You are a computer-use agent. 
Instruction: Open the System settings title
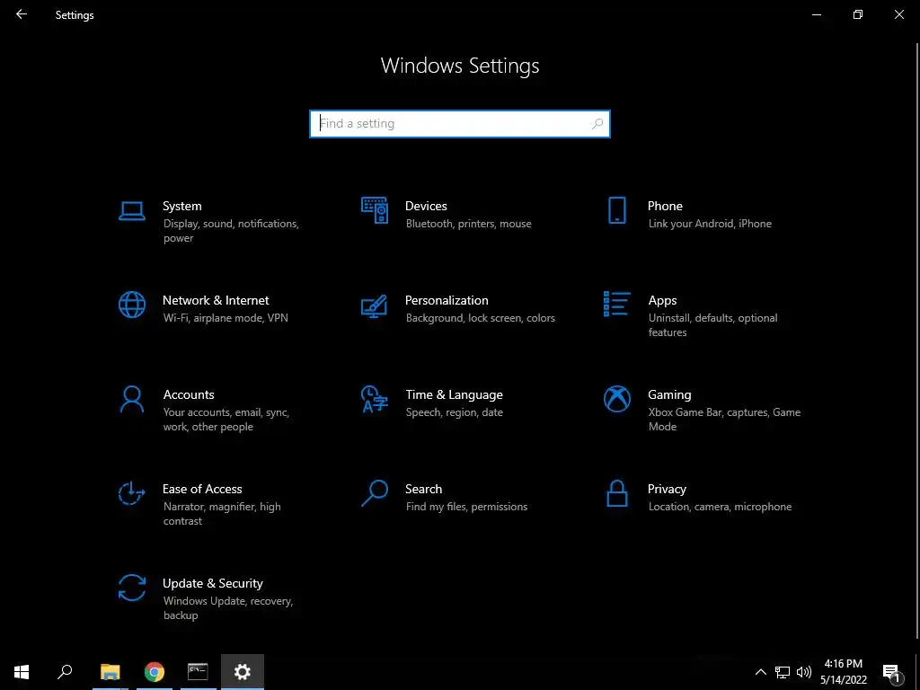click(x=181, y=206)
